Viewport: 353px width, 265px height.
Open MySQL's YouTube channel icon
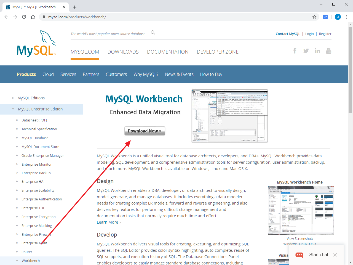(328, 51)
